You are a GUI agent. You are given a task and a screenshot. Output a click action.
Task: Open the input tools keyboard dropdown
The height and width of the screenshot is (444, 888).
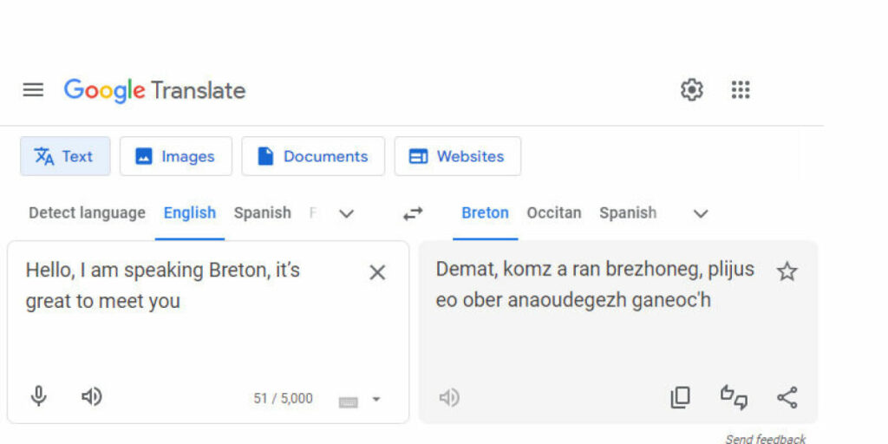[x=376, y=399]
